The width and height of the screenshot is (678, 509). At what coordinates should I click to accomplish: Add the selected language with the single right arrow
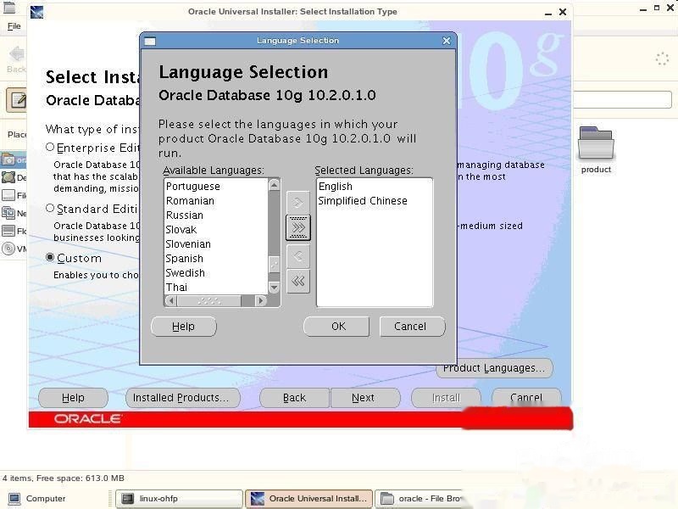pyautogui.click(x=298, y=203)
